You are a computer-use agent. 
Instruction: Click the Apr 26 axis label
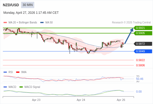click(x=121, y=100)
